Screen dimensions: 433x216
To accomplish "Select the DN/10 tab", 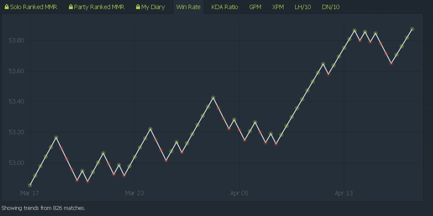I will click(331, 7).
